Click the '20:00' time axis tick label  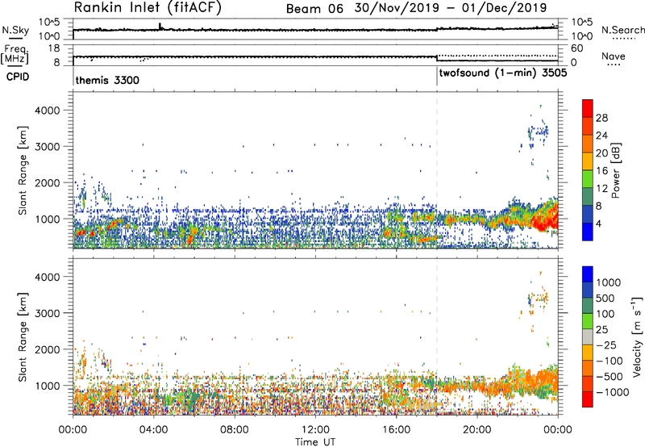[477, 430]
